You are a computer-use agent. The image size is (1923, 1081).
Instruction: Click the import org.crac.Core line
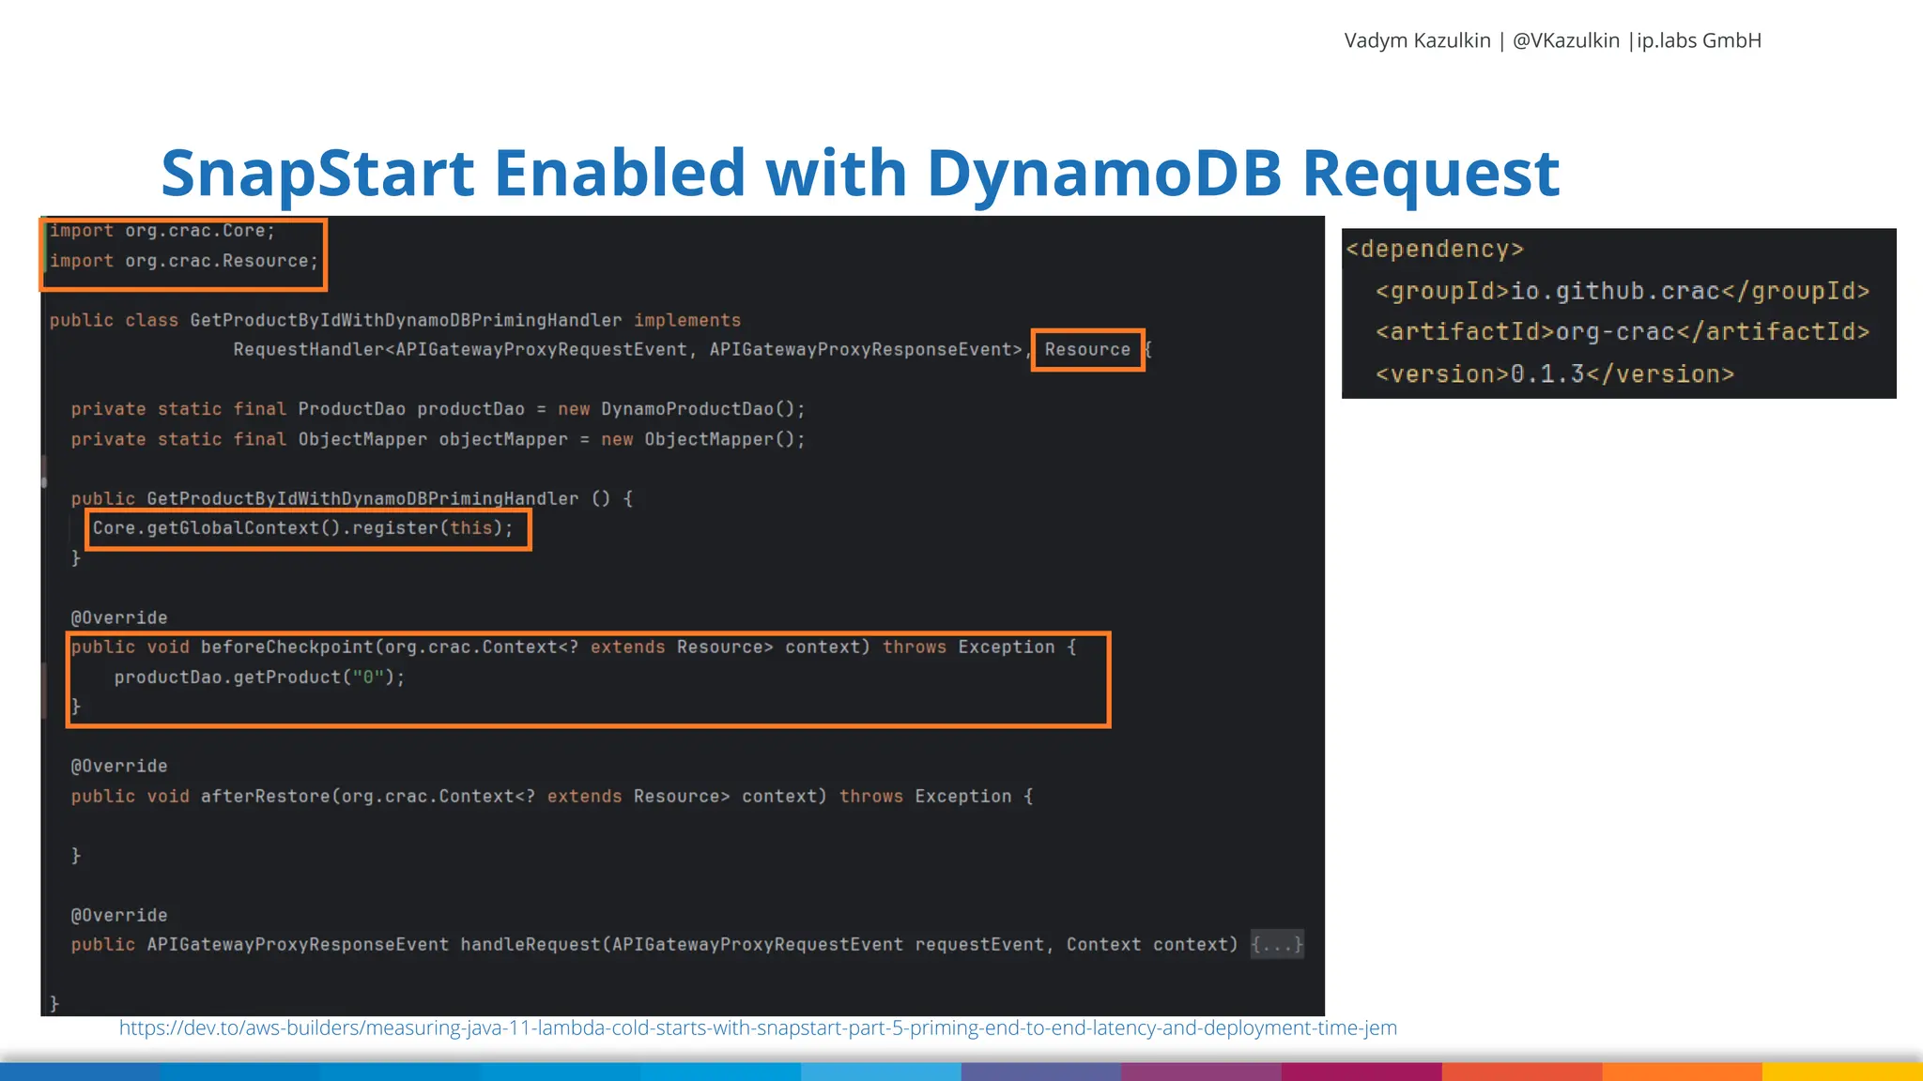point(162,231)
